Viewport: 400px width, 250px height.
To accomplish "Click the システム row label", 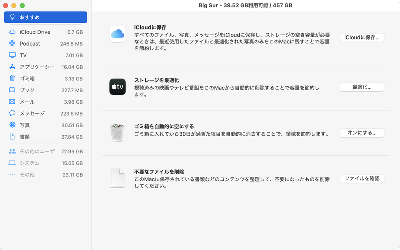I will point(30,163).
